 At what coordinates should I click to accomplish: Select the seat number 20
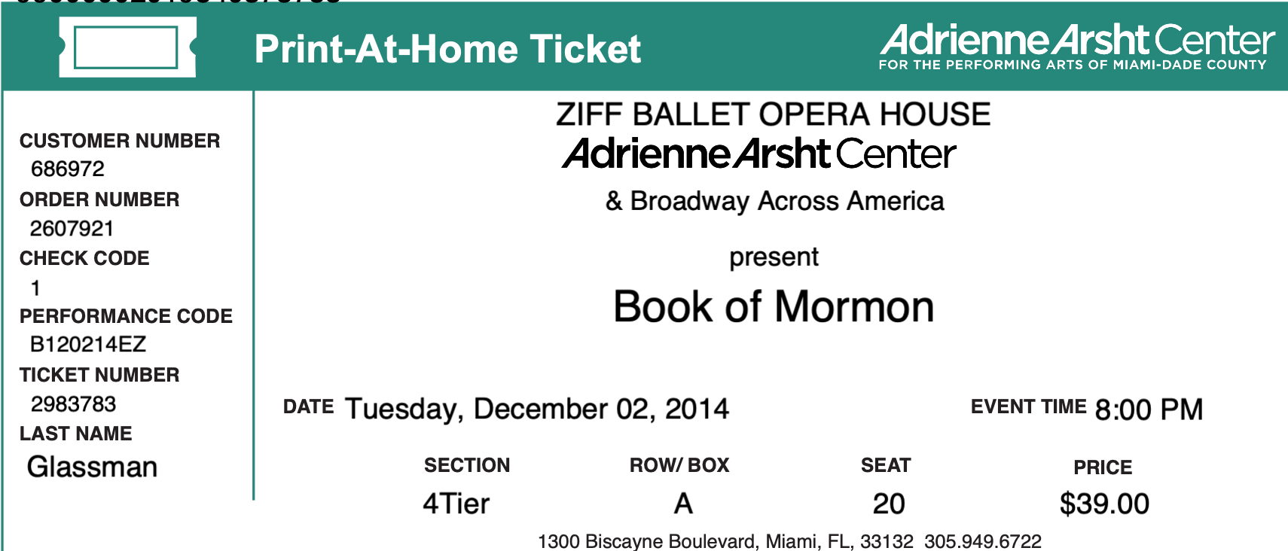point(889,504)
